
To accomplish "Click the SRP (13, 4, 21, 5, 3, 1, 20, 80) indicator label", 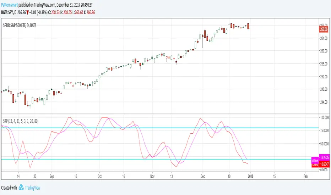I will coord(21,121).
